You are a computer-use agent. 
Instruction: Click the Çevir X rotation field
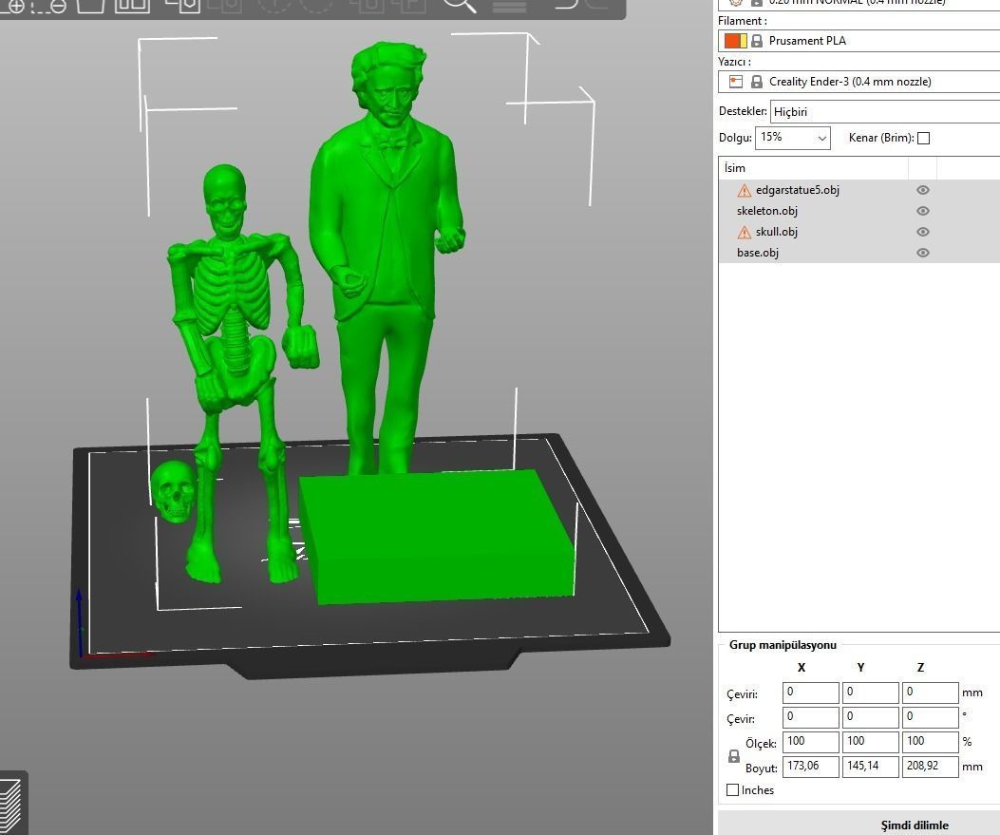pyautogui.click(x=811, y=717)
